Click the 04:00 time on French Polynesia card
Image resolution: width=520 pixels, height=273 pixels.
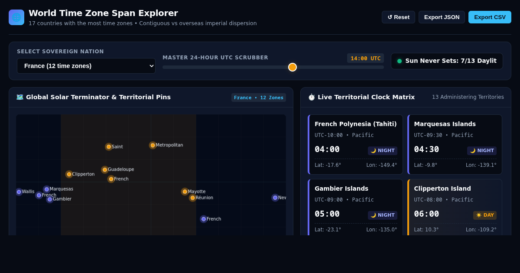(x=327, y=149)
